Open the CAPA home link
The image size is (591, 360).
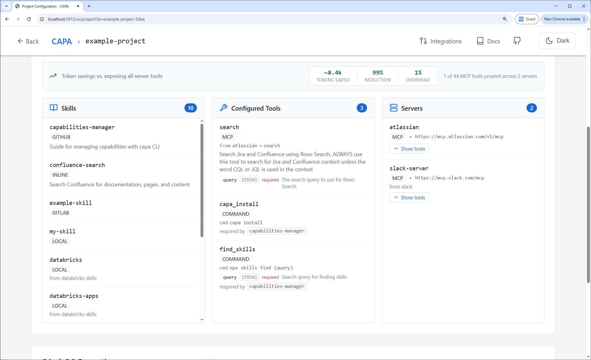coord(62,41)
